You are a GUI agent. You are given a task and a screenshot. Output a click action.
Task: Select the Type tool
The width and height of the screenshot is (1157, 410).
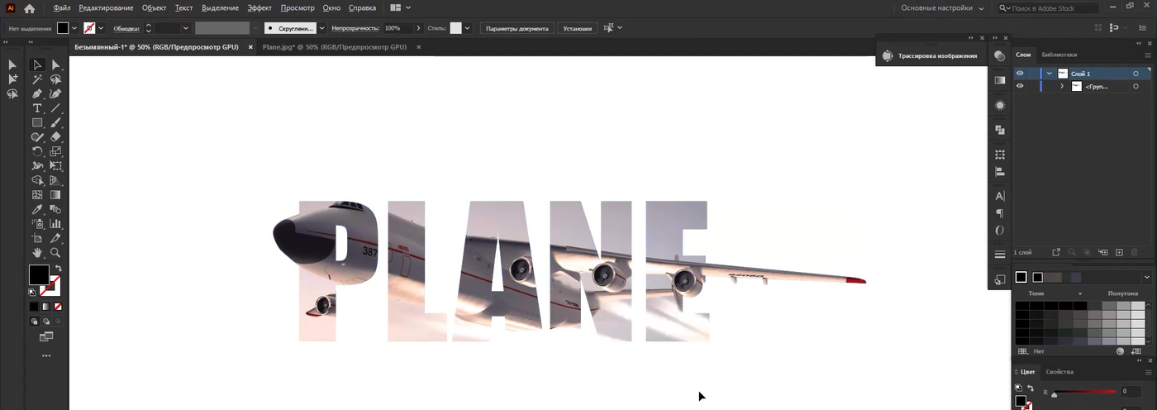click(x=37, y=108)
